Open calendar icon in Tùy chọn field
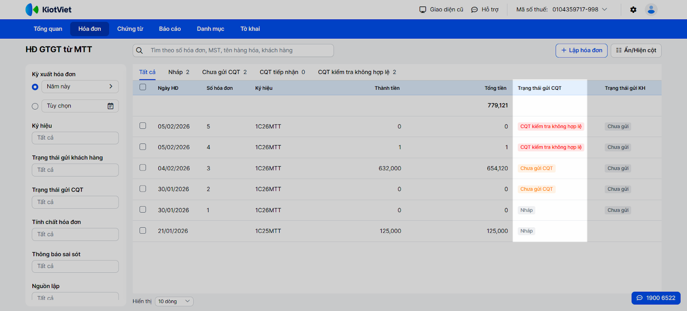The image size is (687, 311). click(110, 106)
